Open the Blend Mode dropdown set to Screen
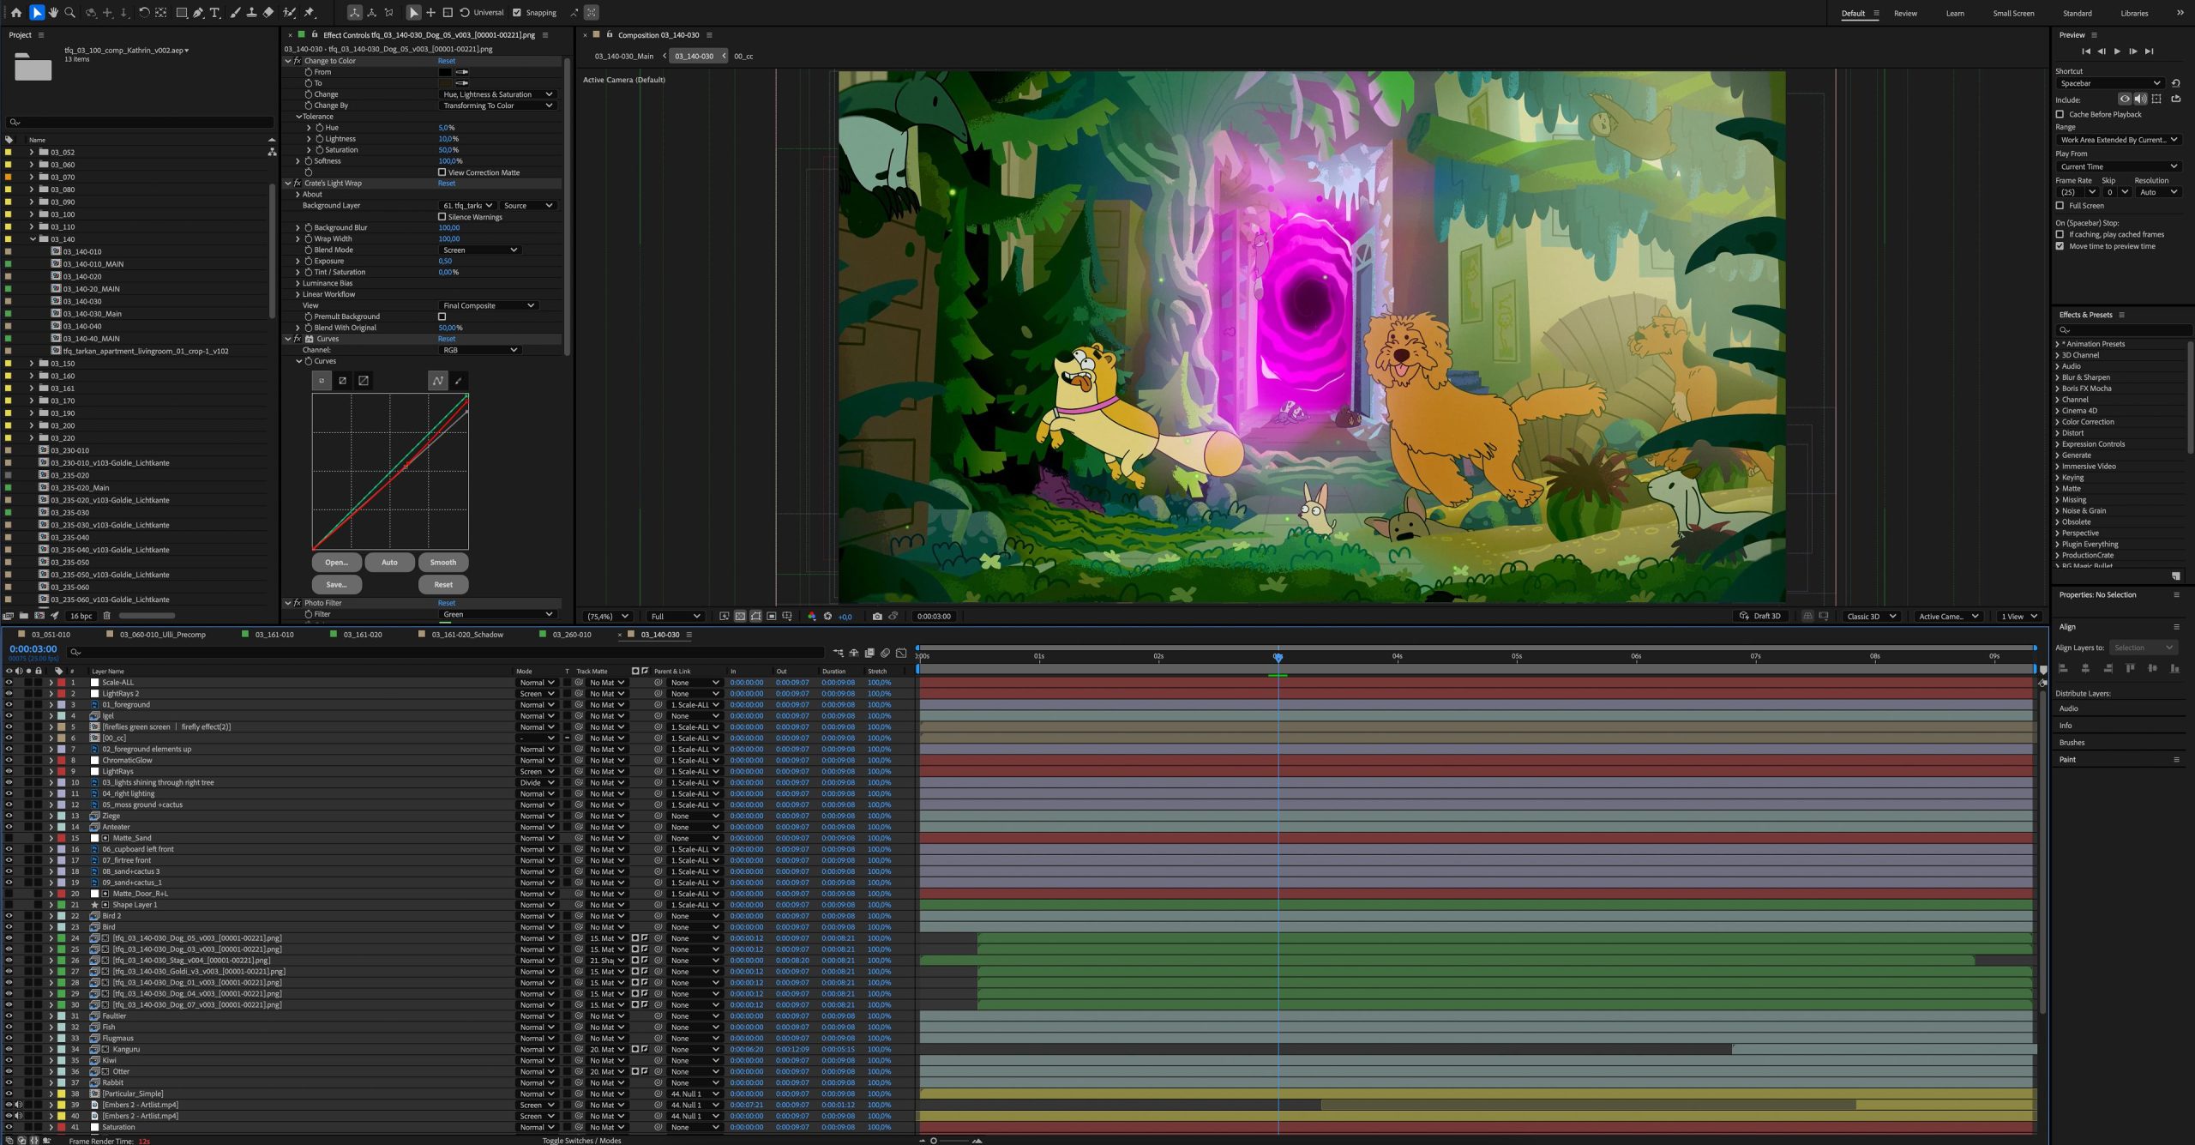This screenshot has width=2195, height=1145. (x=480, y=250)
